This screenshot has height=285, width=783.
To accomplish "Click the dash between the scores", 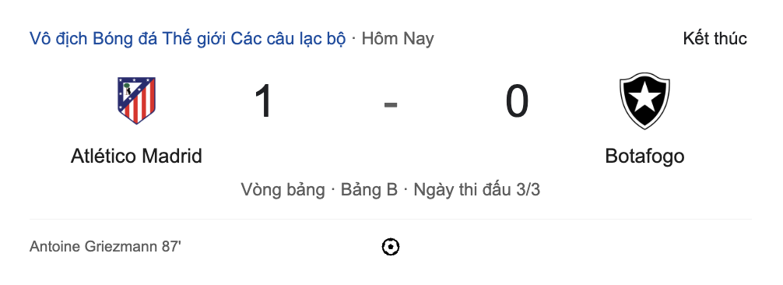I will point(391,104).
